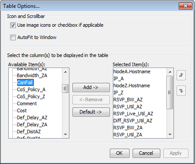The image size is (195, 164).
Task: Move the selected item up with the up-arrow icon
Action: (x=181, y=75)
